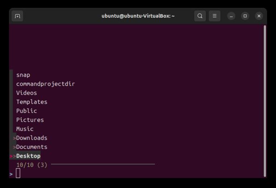Click the terminal vertical scrollbar
276x188 pixels.
click(265, 100)
